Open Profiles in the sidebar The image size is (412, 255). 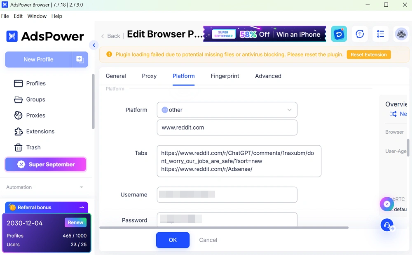click(x=30, y=83)
